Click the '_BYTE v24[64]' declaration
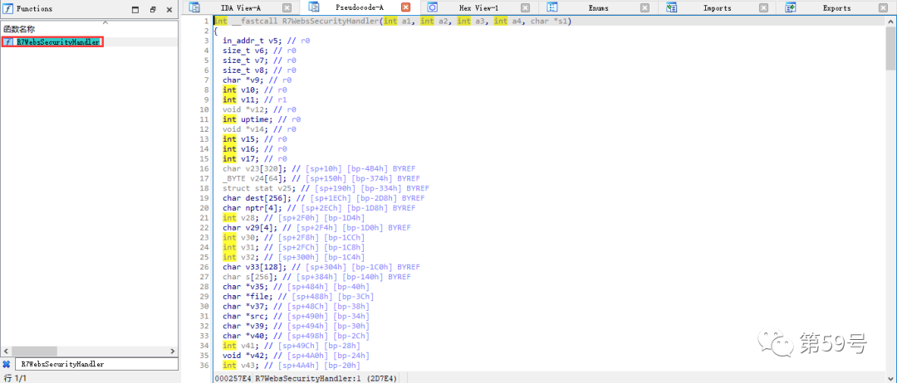Screen dimensions: 897x383 point(321,179)
